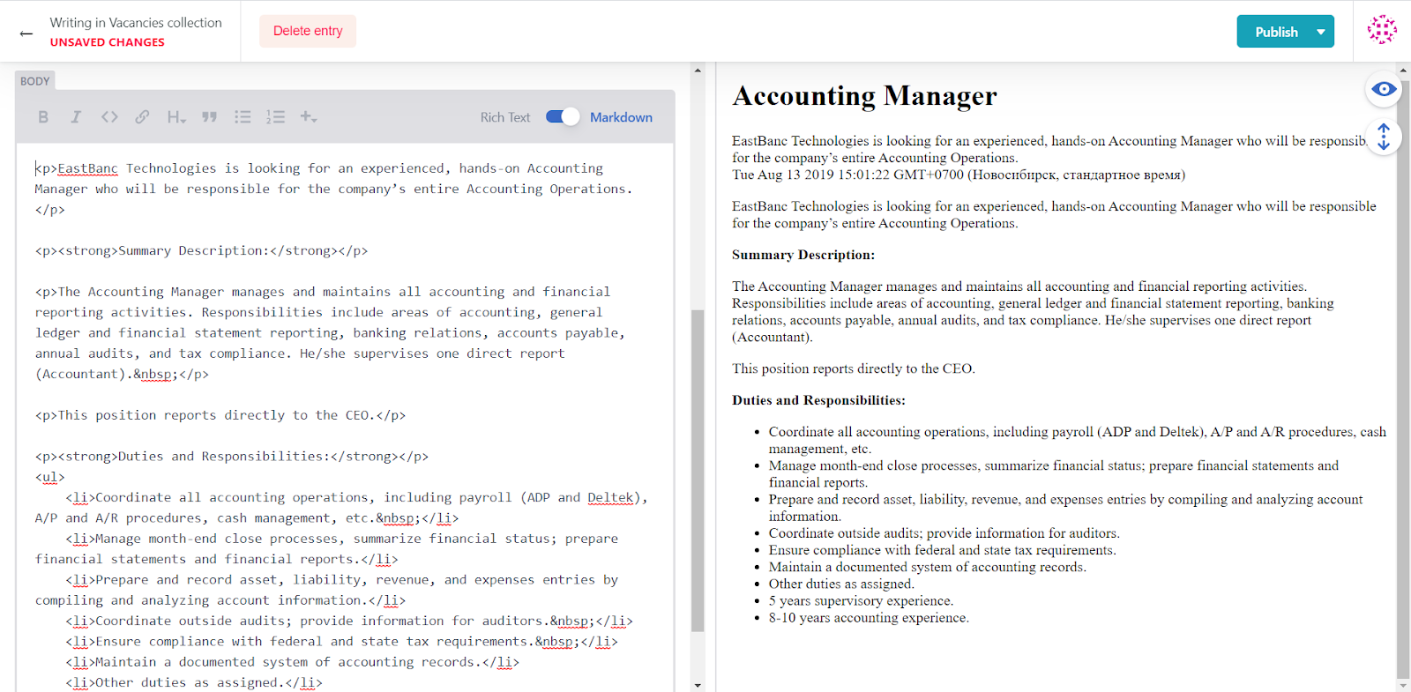Click preview bullet 'Coordinate outside audits'
This screenshot has width=1411, height=692.
click(944, 533)
